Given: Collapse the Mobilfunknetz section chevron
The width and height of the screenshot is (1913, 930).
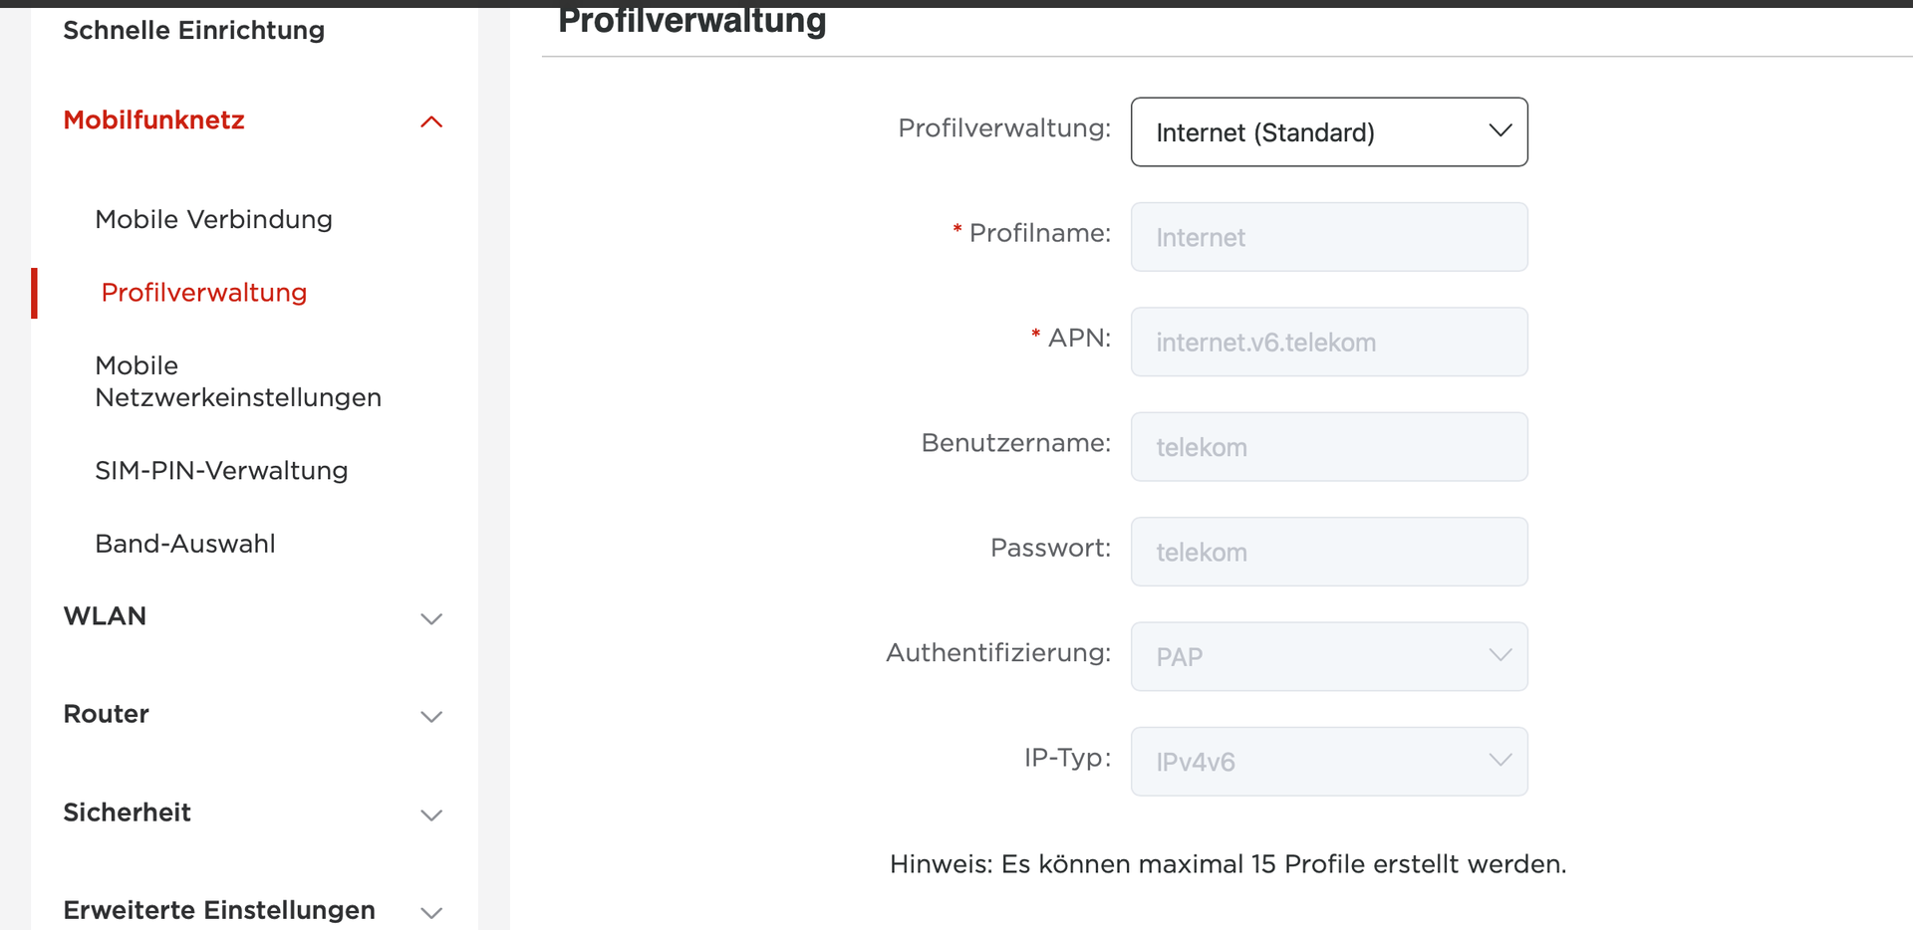Looking at the screenshot, I should click(431, 121).
